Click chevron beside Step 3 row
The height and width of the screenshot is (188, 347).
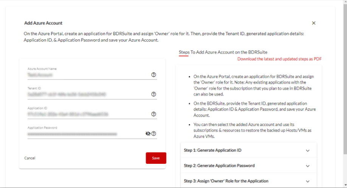pos(308,181)
